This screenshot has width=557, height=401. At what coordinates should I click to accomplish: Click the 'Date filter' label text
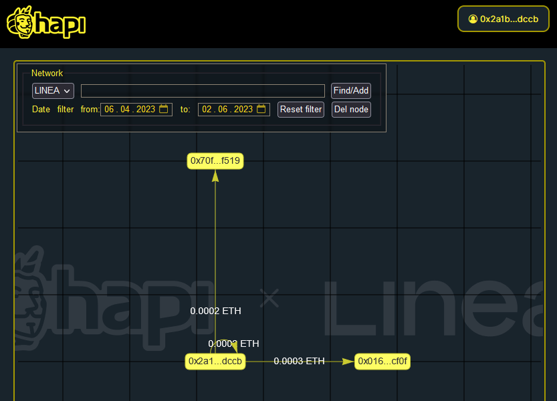click(x=53, y=110)
